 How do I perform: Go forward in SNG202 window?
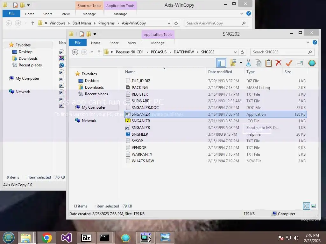tap(84, 52)
